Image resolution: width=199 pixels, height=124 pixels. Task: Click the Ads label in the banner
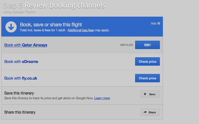tap(153, 23)
